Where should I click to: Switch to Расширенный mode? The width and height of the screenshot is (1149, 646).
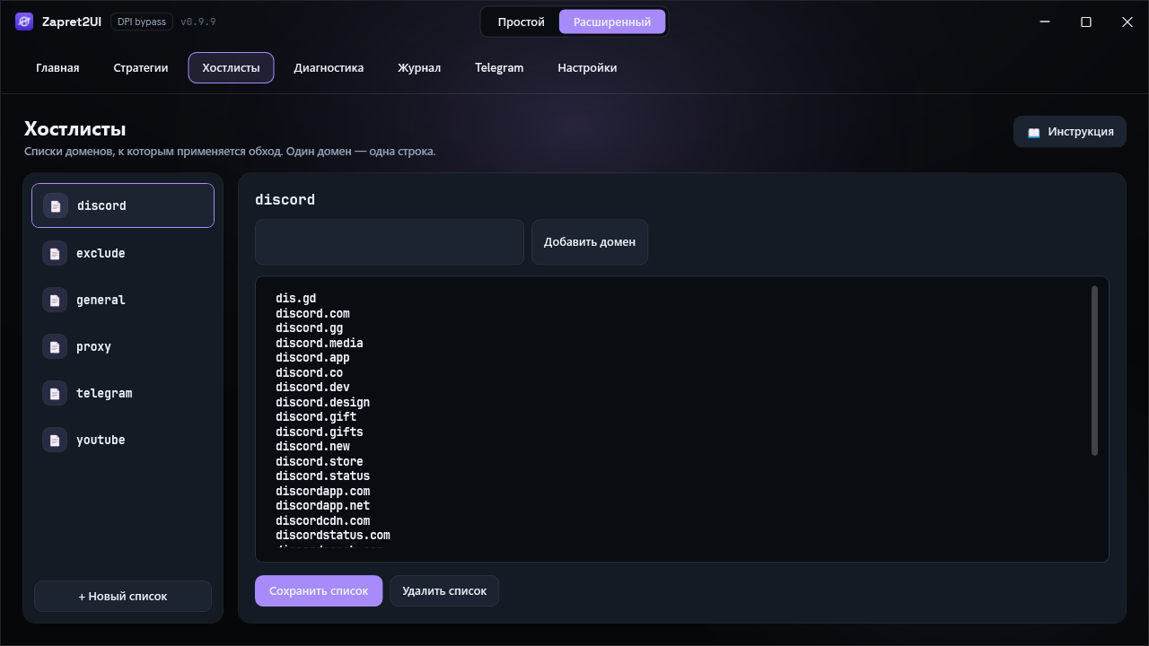point(612,22)
